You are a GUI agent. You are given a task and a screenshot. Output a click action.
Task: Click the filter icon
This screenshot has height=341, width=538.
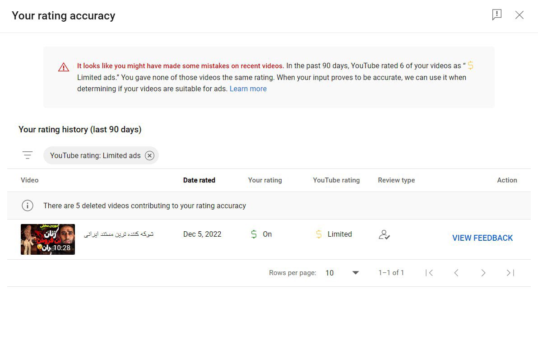(28, 155)
